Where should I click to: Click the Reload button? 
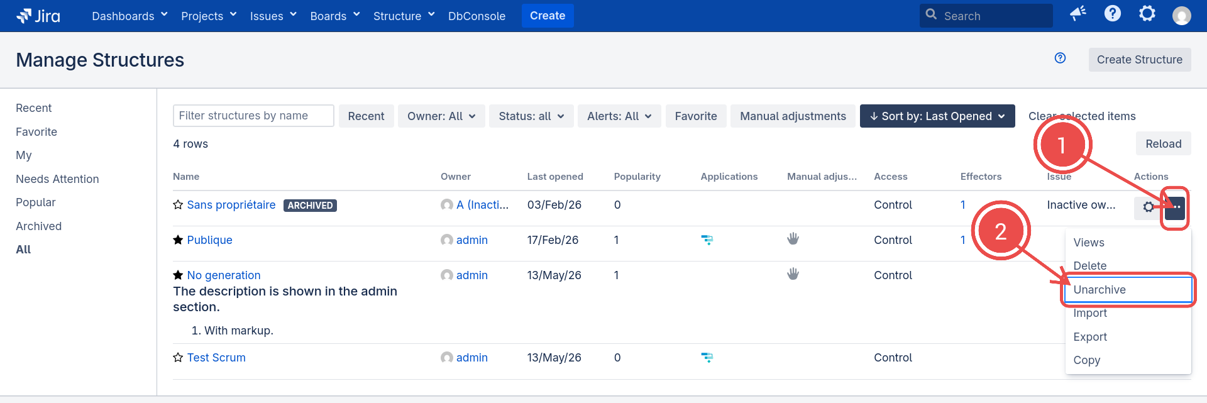coord(1164,144)
